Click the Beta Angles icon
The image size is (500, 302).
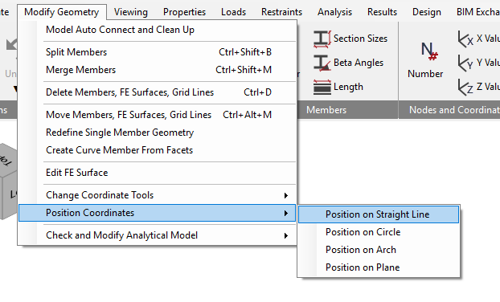coord(322,63)
